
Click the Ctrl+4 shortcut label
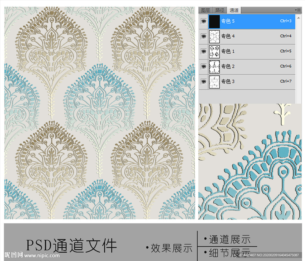point(286,36)
